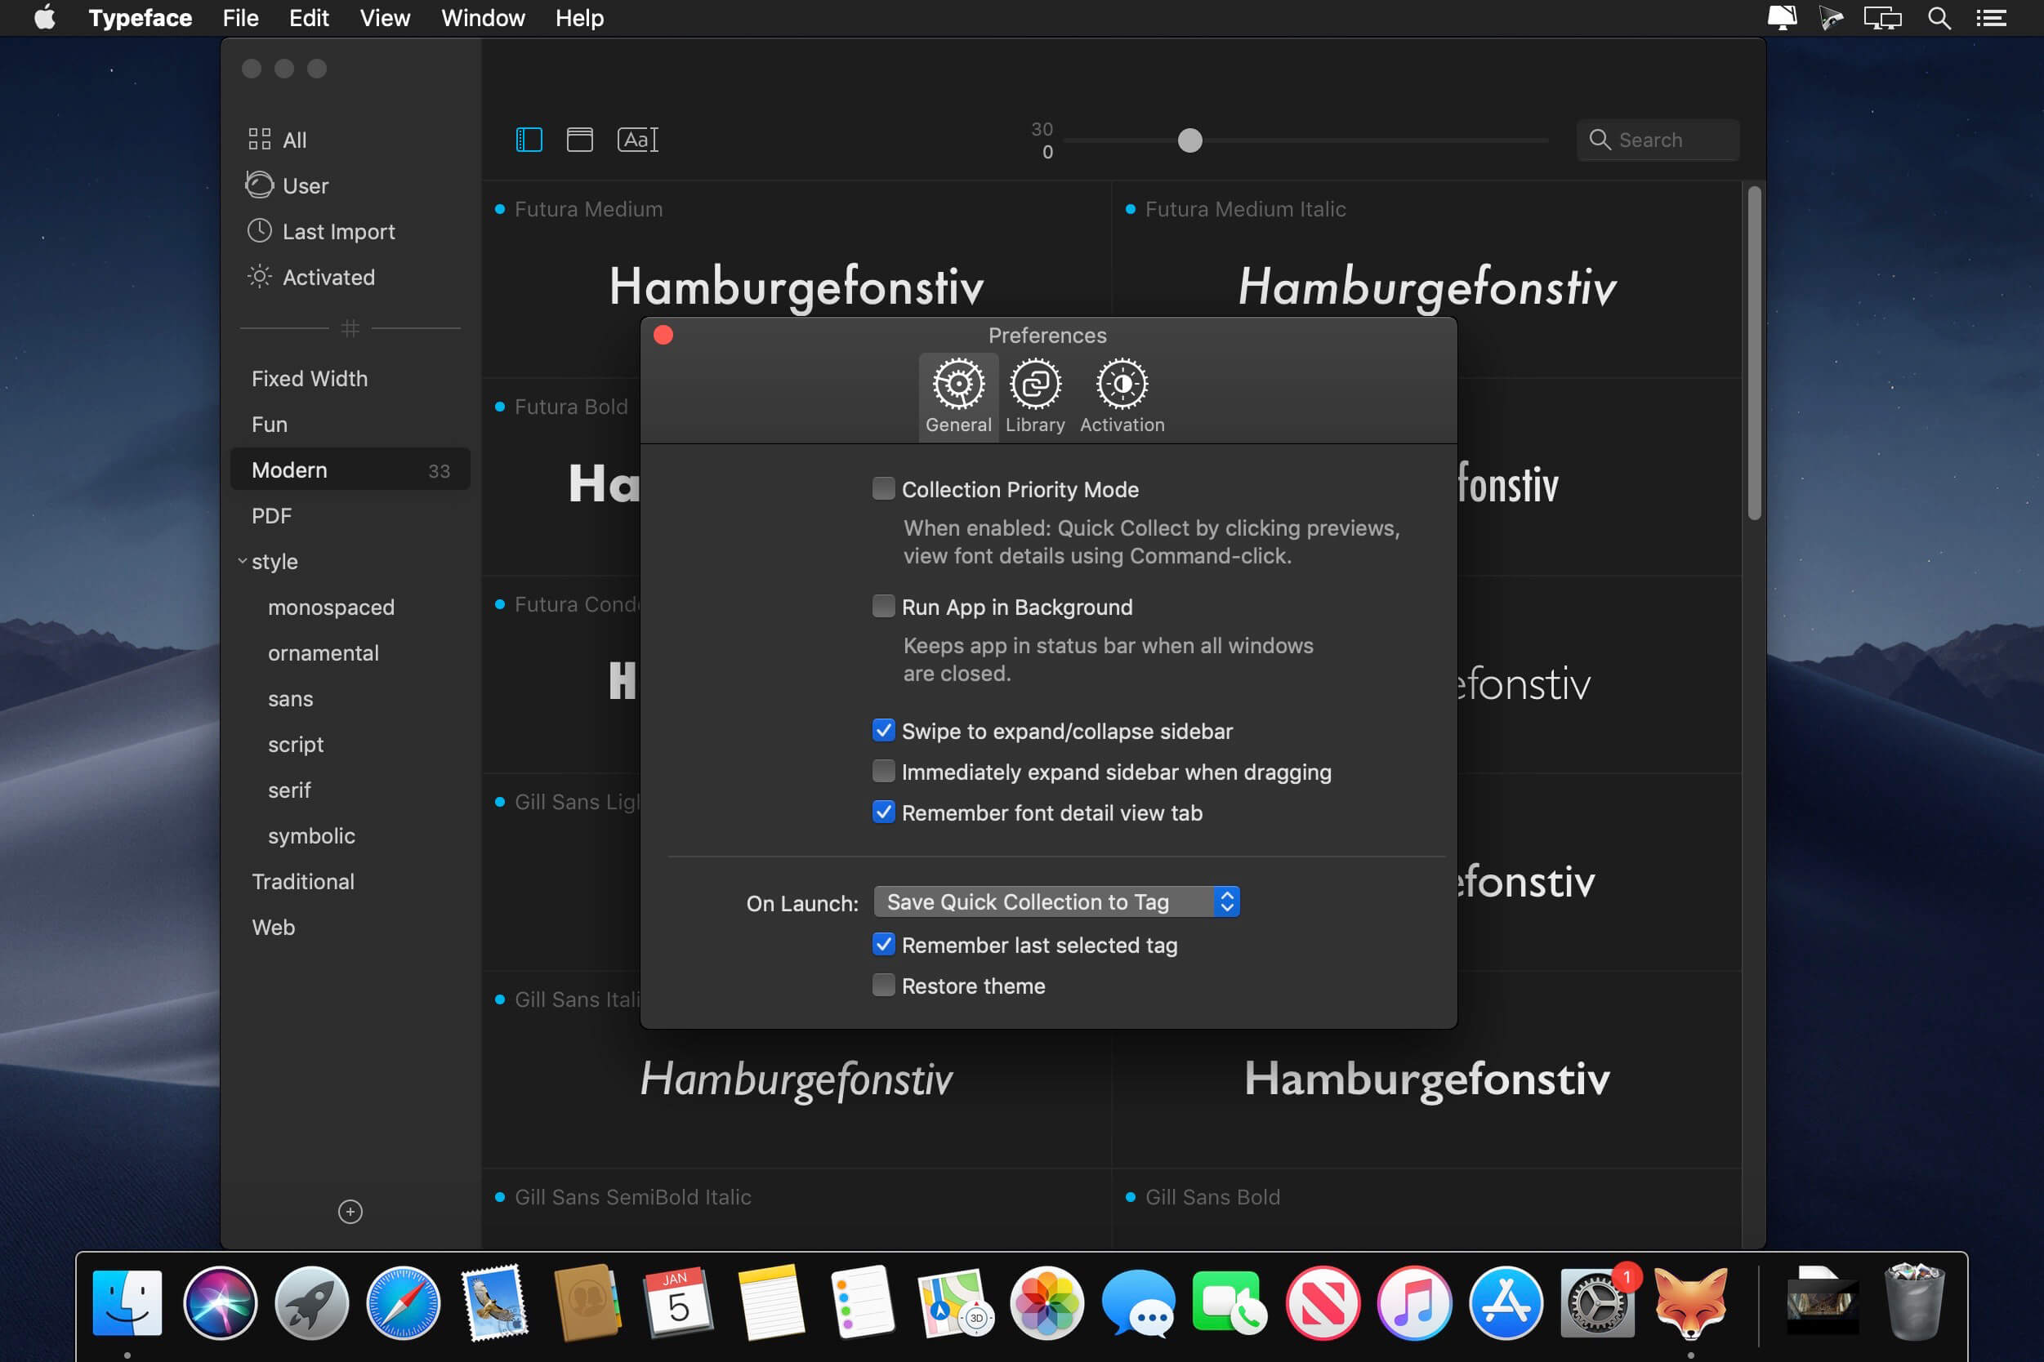Open Notification Center in menu bar

coord(1991,18)
